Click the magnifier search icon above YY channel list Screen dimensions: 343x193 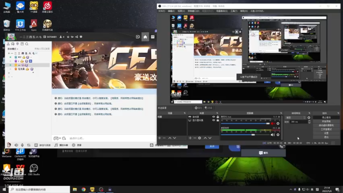(x=27, y=44)
